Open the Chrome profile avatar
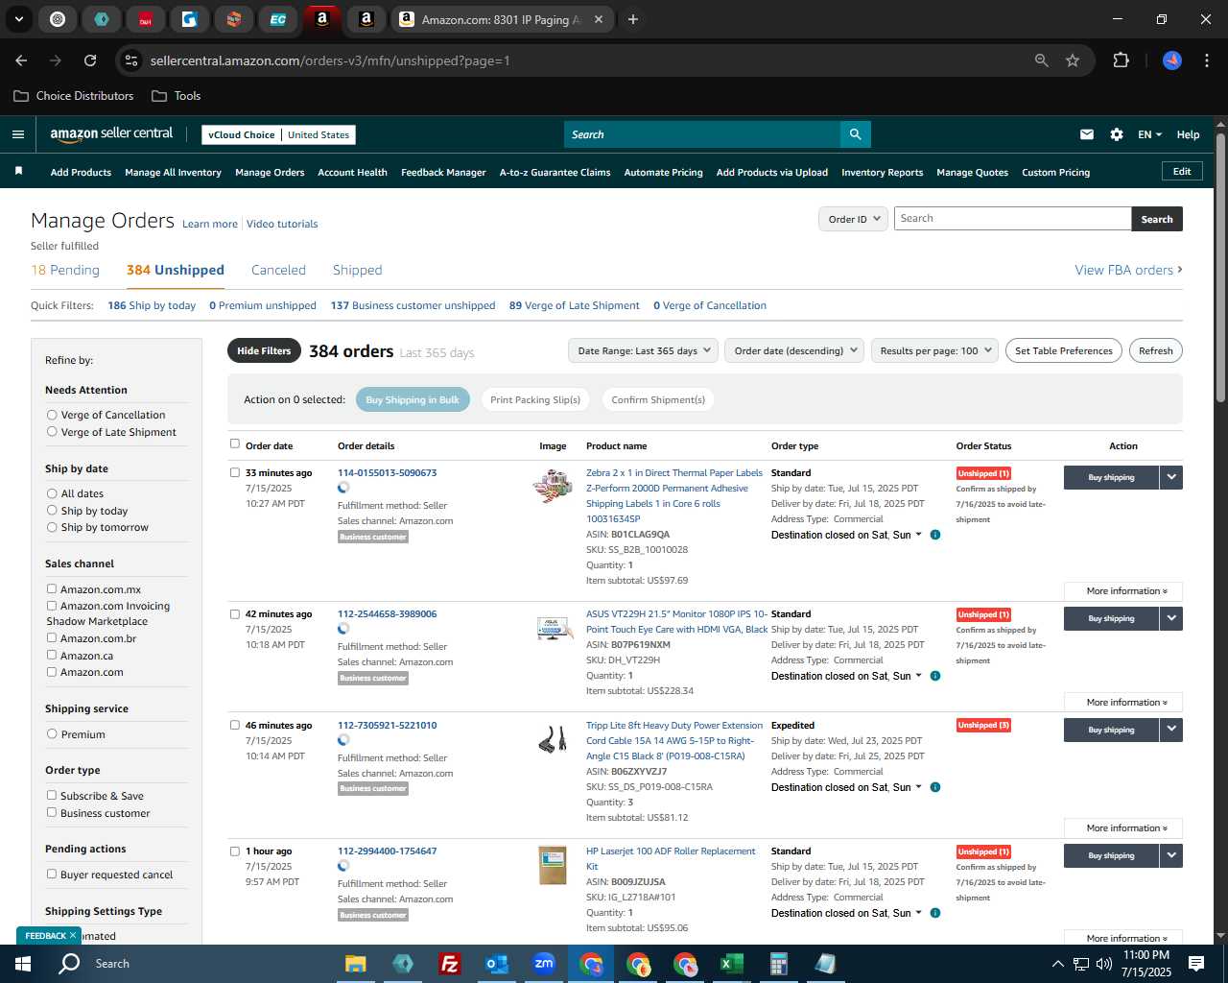Image resolution: width=1228 pixels, height=983 pixels. (x=1171, y=60)
